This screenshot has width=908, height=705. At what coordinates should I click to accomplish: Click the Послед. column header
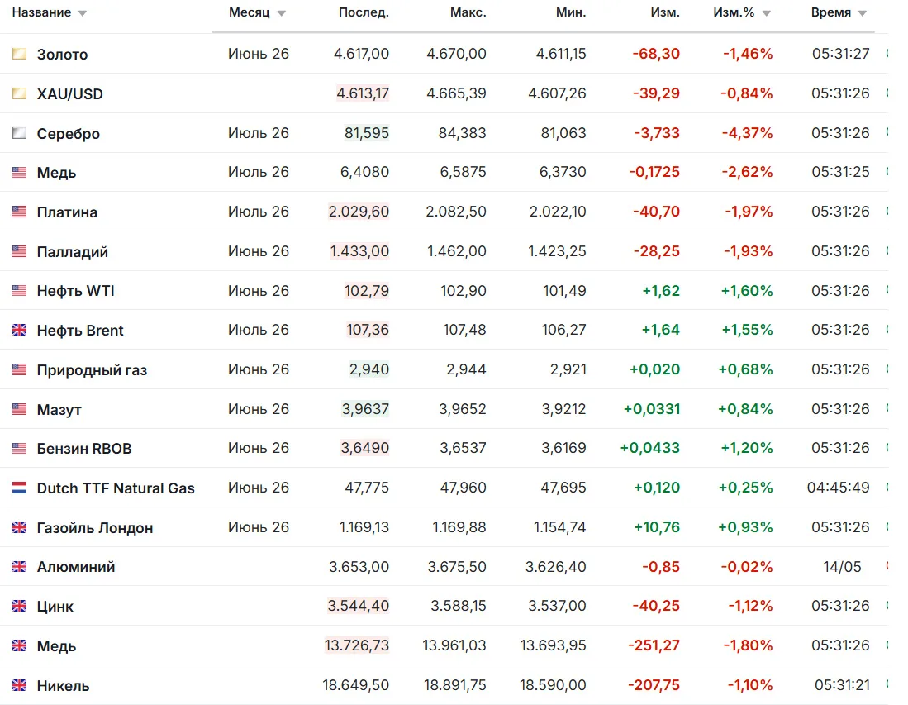coord(364,12)
